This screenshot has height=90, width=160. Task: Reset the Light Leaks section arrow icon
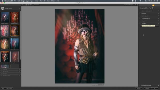159,16
